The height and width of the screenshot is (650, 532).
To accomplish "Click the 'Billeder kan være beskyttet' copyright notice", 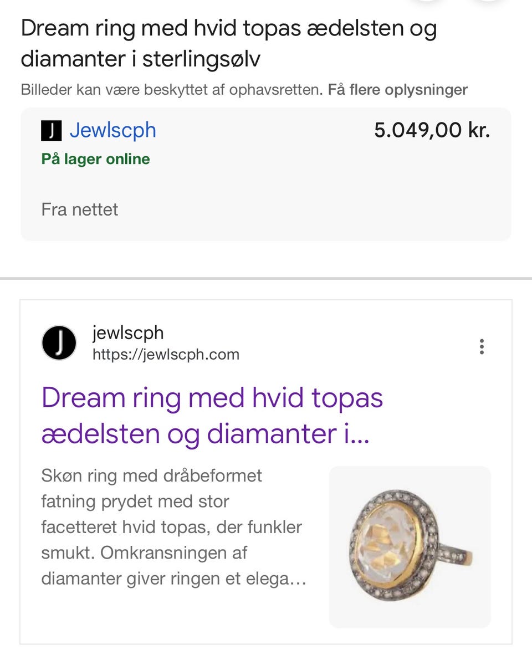I will (171, 90).
